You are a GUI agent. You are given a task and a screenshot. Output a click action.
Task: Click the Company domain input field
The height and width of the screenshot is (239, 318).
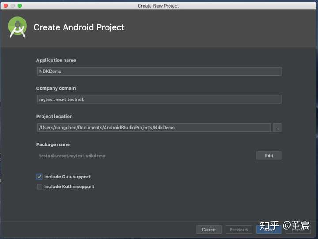click(x=159, y=99)
